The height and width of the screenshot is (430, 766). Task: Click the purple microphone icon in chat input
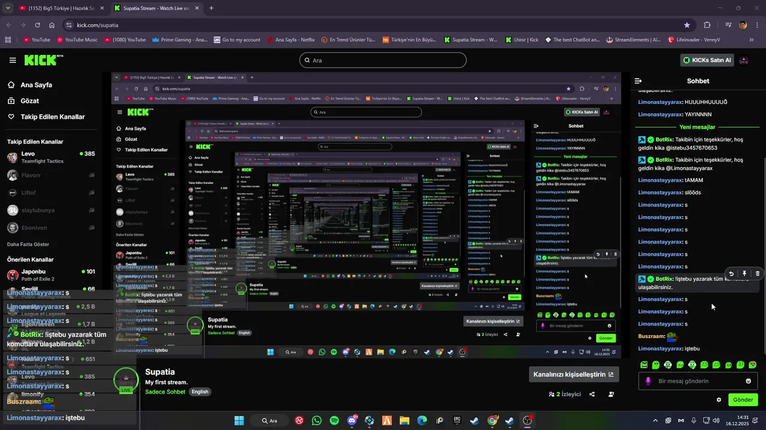pos(648,381)
